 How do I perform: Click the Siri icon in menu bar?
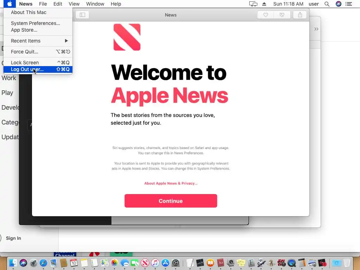339,4
